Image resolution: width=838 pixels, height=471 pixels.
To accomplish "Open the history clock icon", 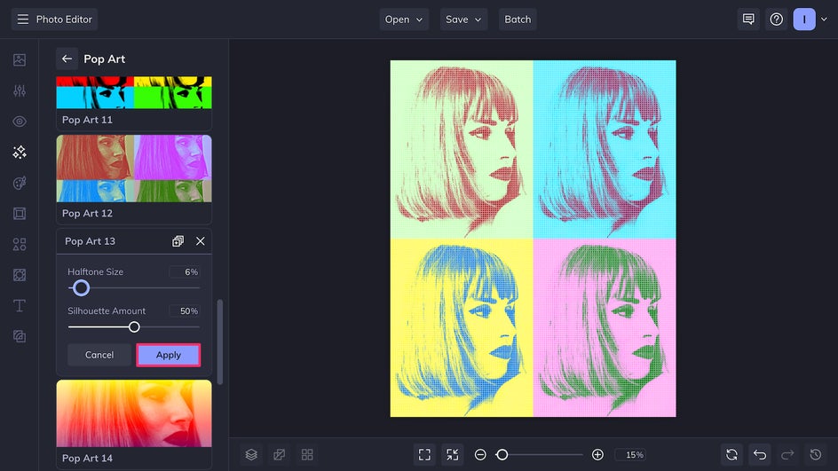I will click(x=815, y=454).
